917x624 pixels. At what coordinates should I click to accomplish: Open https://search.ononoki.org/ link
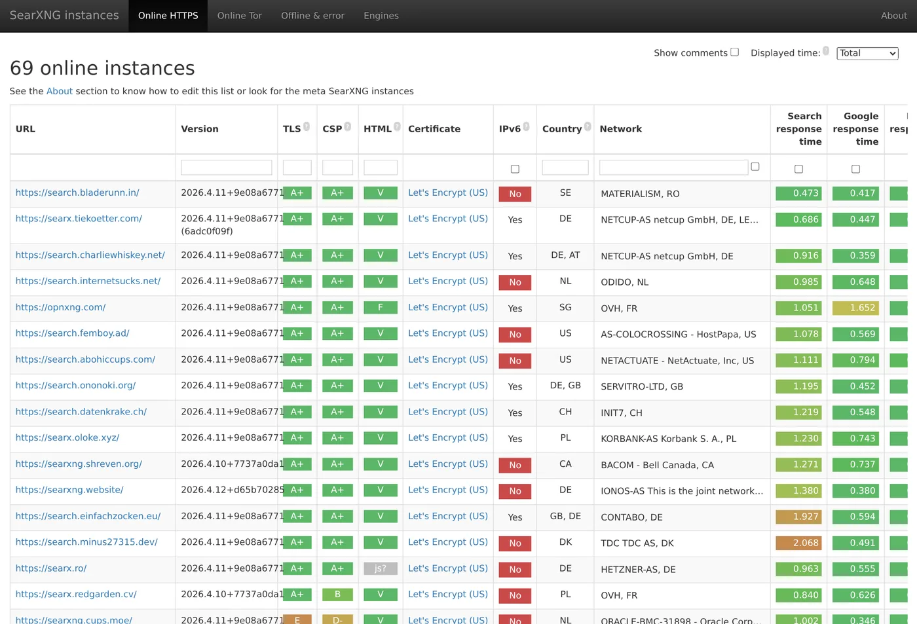tap(75, 386)
